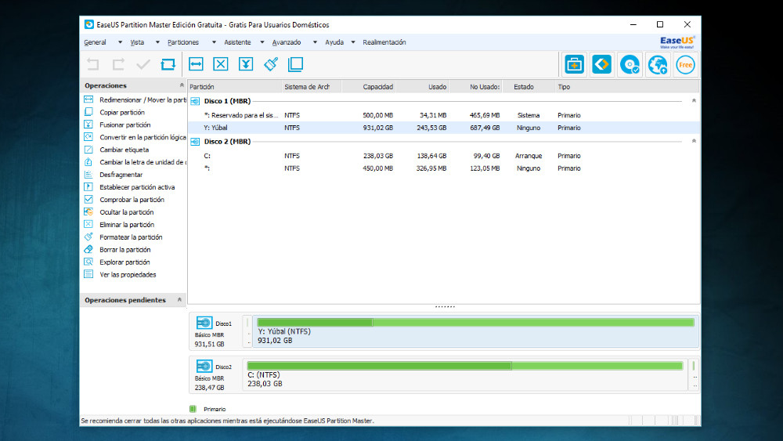Select the Reservado para el sistema row
The width and height of the screenshot is (783, 441).
point(443,115)
